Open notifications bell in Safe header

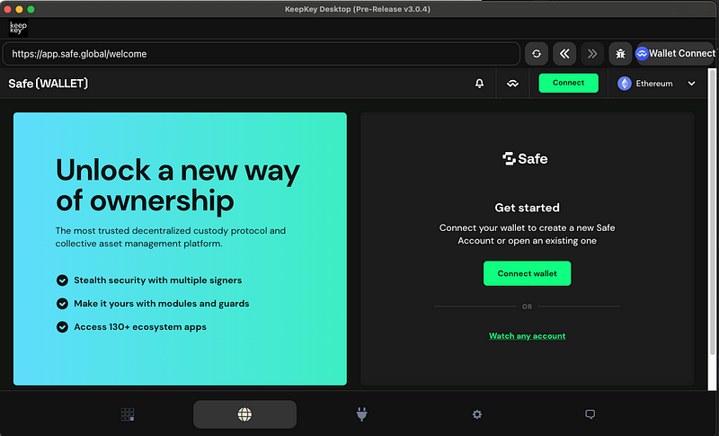click(479, 84)
